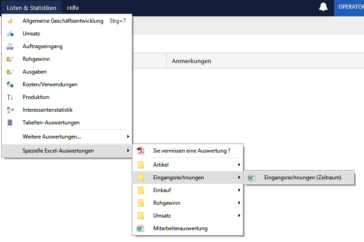Choose Umsatz in the Listen & Statistiken menu

67,34
